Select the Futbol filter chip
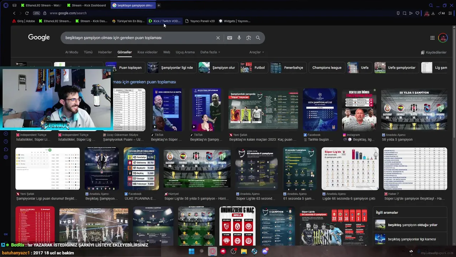This screenshot has width=456, height=257. click(254, 67)
